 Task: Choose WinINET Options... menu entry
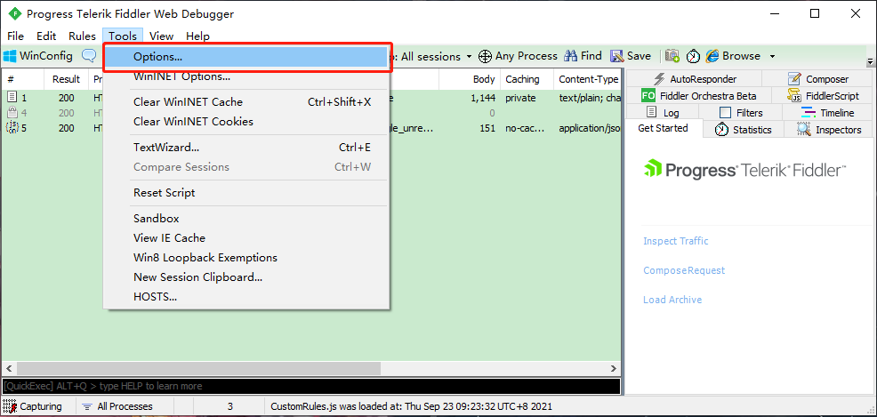246,76
